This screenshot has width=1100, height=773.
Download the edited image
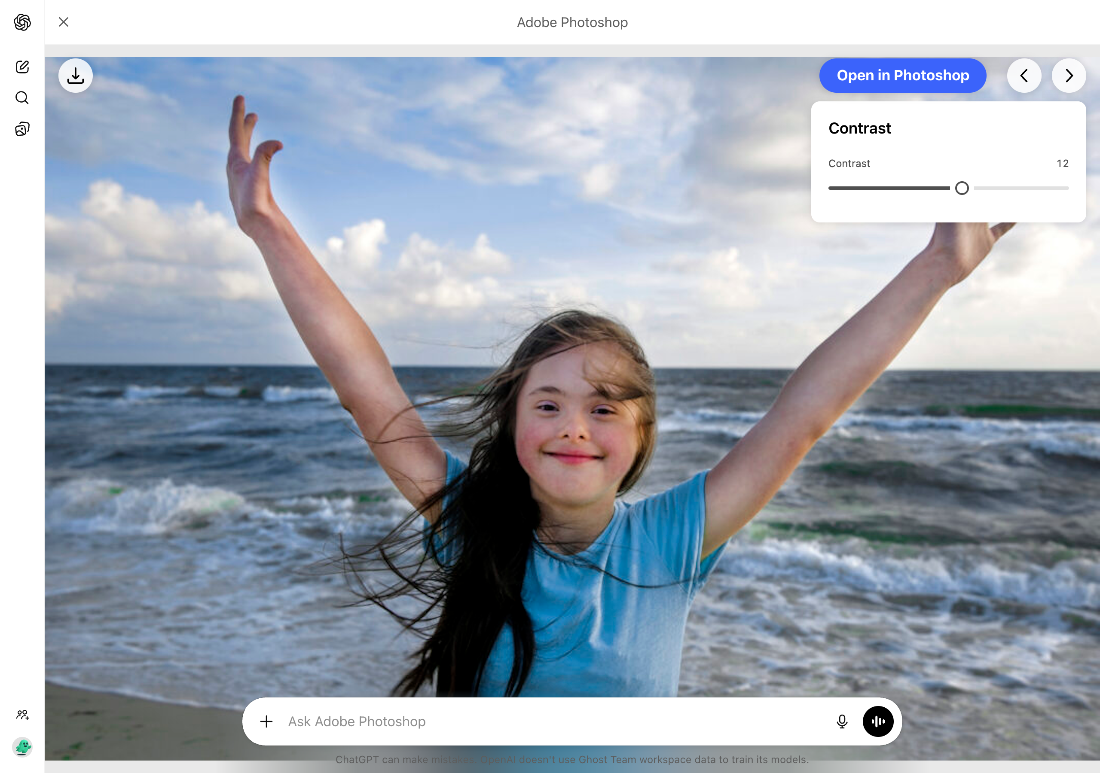75,75
